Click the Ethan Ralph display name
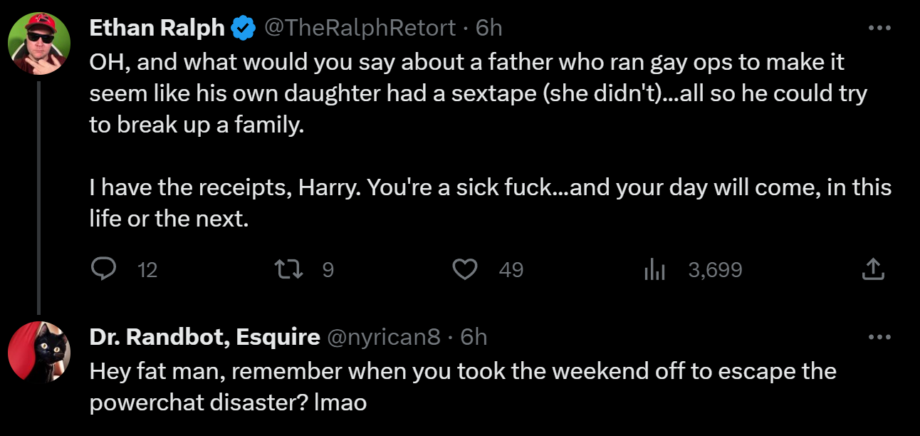This screenshot has width=920, height=436. point(157,28)
